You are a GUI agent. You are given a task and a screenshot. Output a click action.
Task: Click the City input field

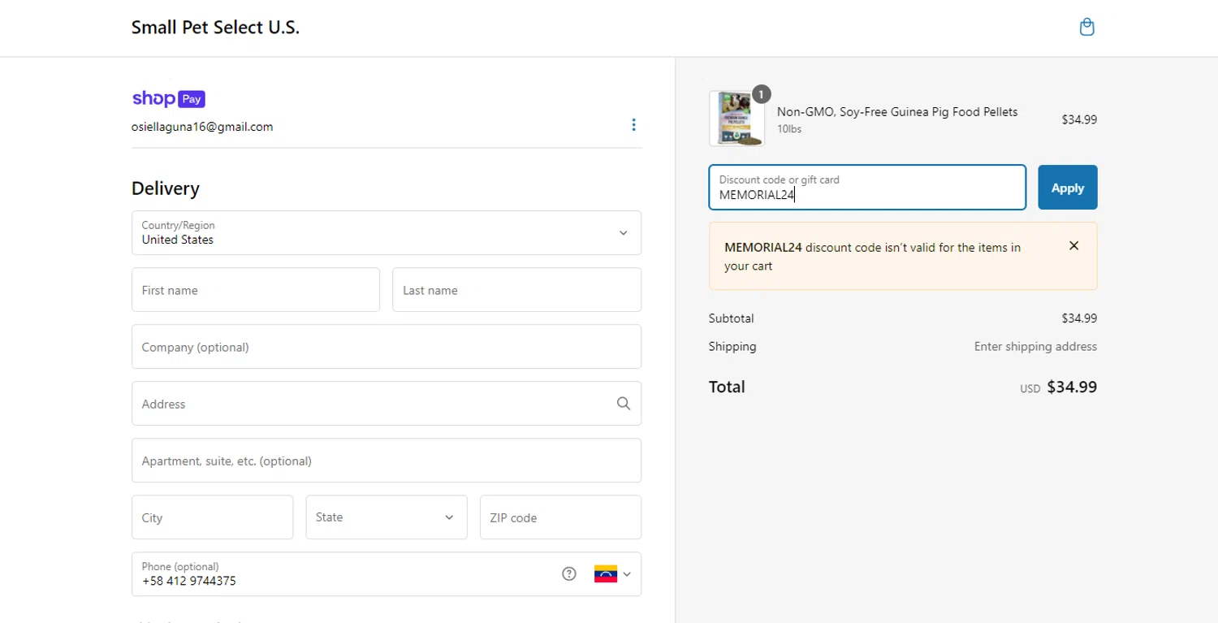[x=212, y=517]
